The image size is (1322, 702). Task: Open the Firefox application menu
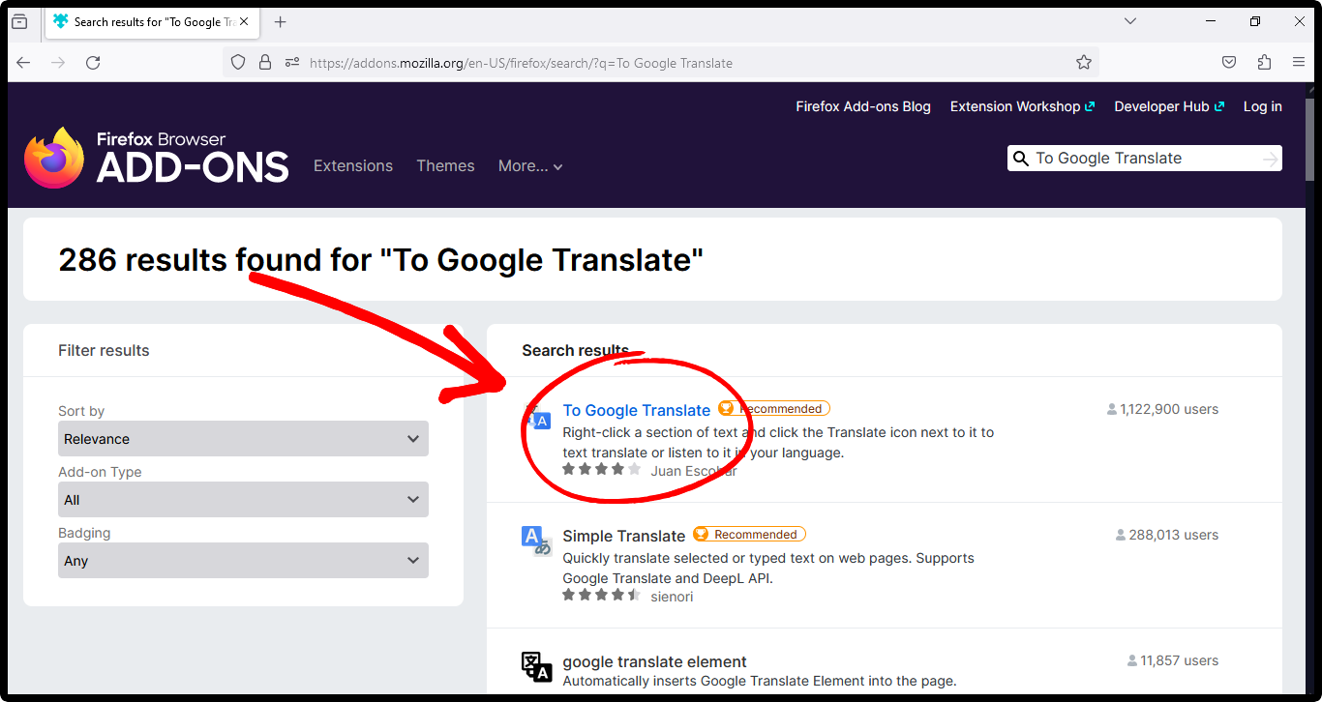(x=1299, y=63)
